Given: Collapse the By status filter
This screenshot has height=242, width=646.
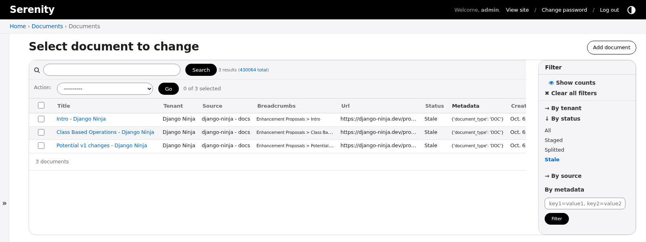Looking at the screenshot, I should tap(562, 119).
